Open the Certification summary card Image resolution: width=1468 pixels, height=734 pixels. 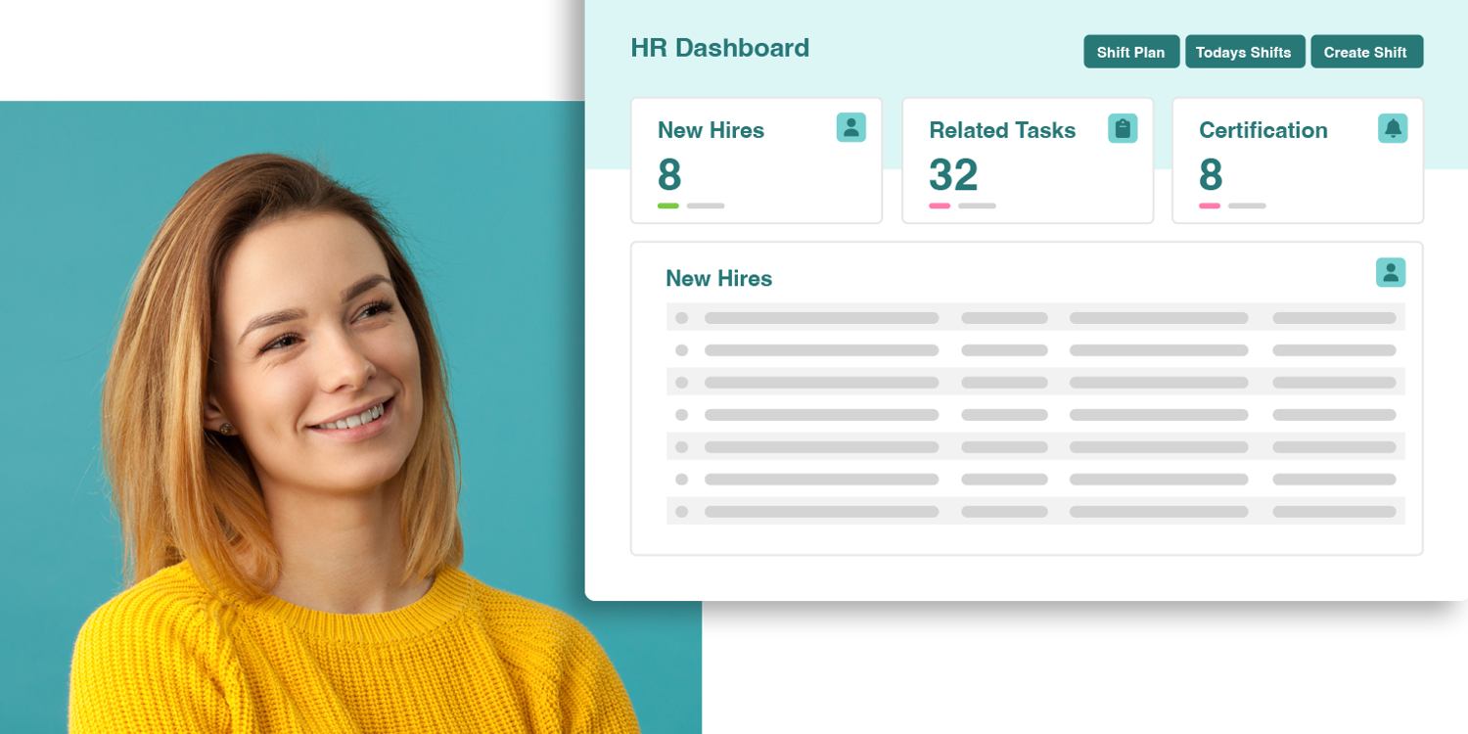[x=1297, y=161]
